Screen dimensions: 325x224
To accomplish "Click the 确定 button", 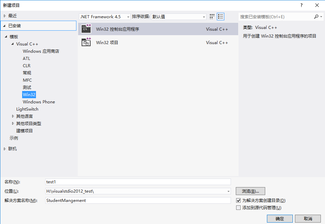I will pyautogui.click(x=280, y=218).
